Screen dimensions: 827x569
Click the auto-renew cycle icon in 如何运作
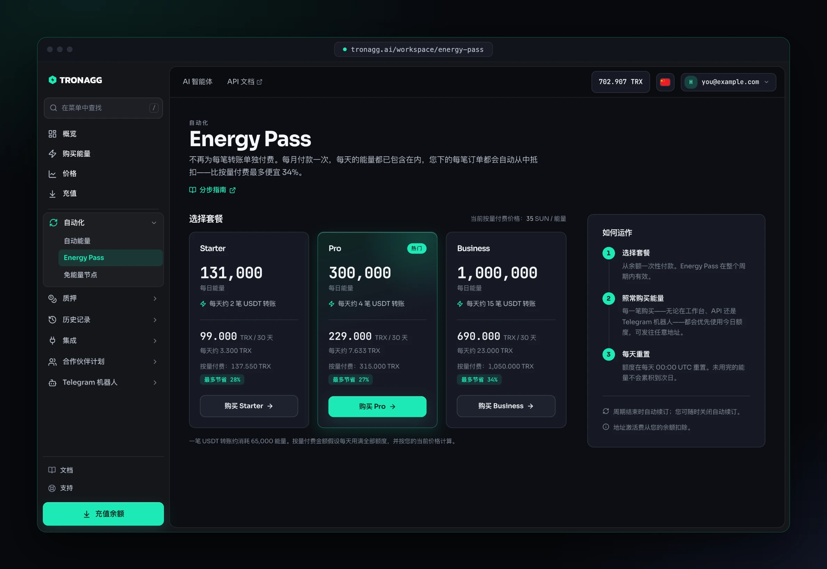[x=606, y=411]
